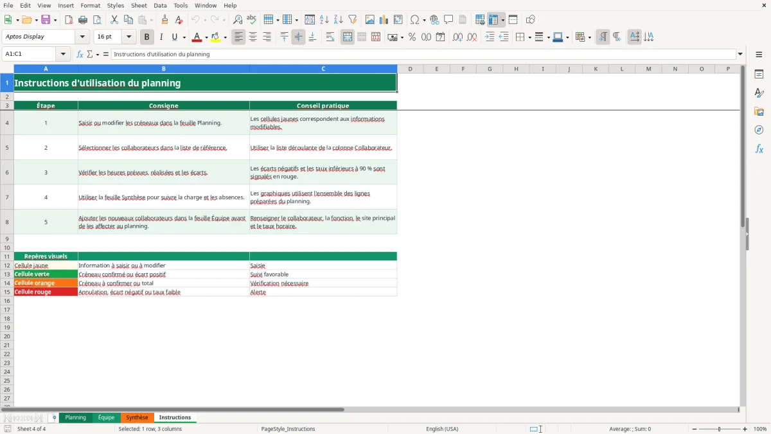This screenshot has width=771, height=434.
Task: Toggle Align Right
Action: pos(267,37)
